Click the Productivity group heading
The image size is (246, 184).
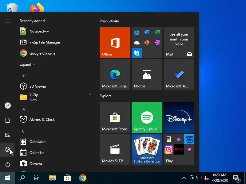pos(109,21)
